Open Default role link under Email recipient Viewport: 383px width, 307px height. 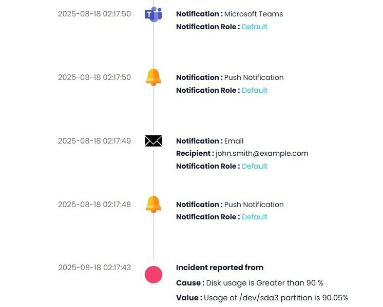tap(255, 166)
